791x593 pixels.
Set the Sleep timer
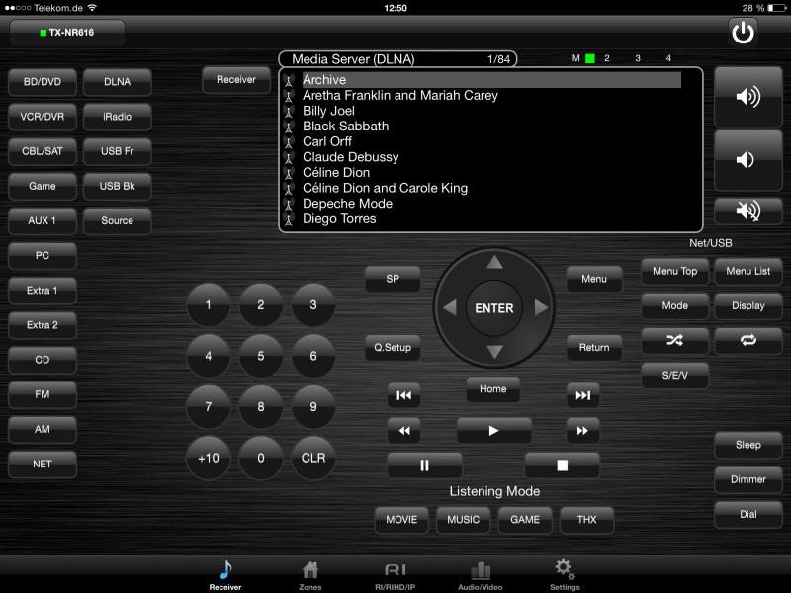(748, 446)
